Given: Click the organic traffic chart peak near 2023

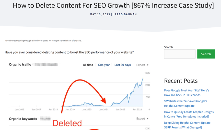Looking at the screenshot, I should coord(143,79).
